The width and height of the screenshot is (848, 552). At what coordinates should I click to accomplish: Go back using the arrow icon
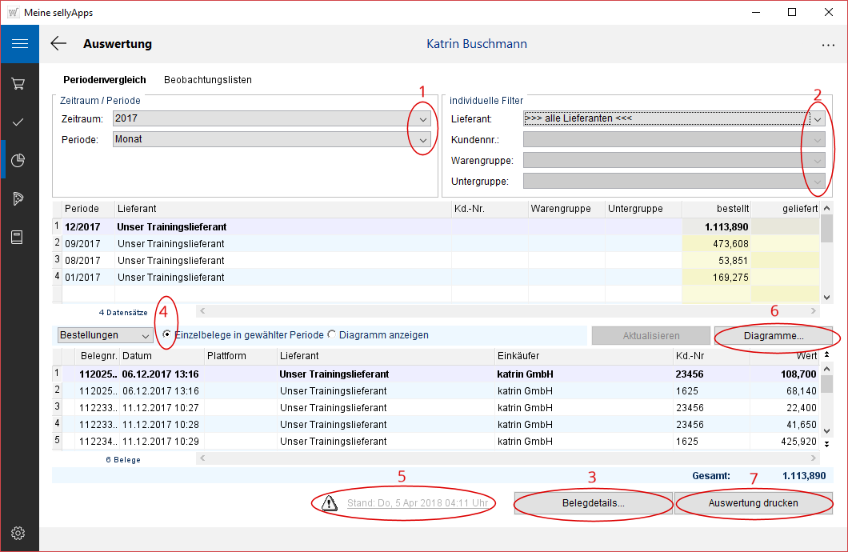(58, 44)
